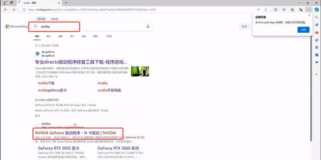Open the nvidiageforce显卡 sublink
This screenshot has height=160, width=321.
[x=52, y=90]
